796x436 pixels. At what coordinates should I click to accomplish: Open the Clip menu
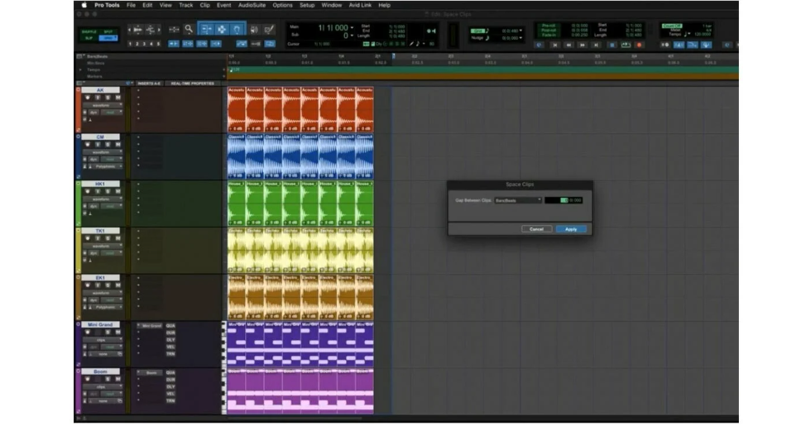click(204, 5)
